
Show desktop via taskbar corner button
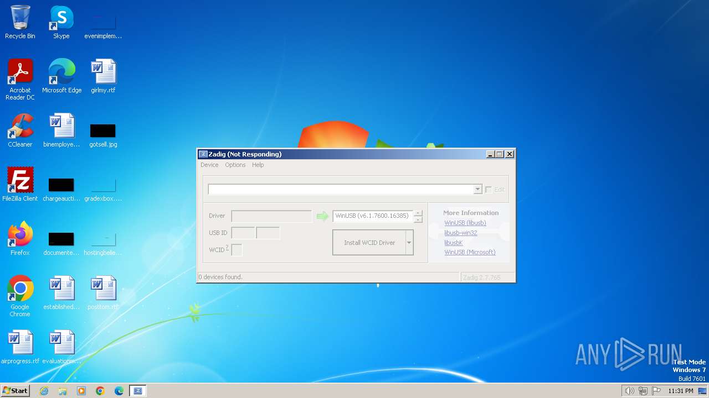click(x=703, y=391)
